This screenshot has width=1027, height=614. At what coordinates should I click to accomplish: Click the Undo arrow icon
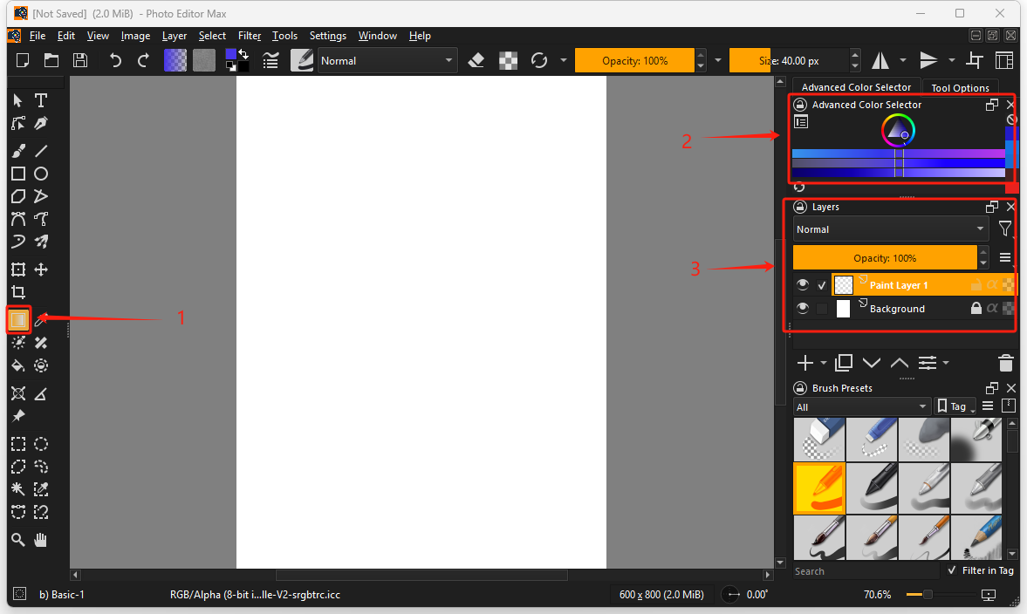click(115, 61)
